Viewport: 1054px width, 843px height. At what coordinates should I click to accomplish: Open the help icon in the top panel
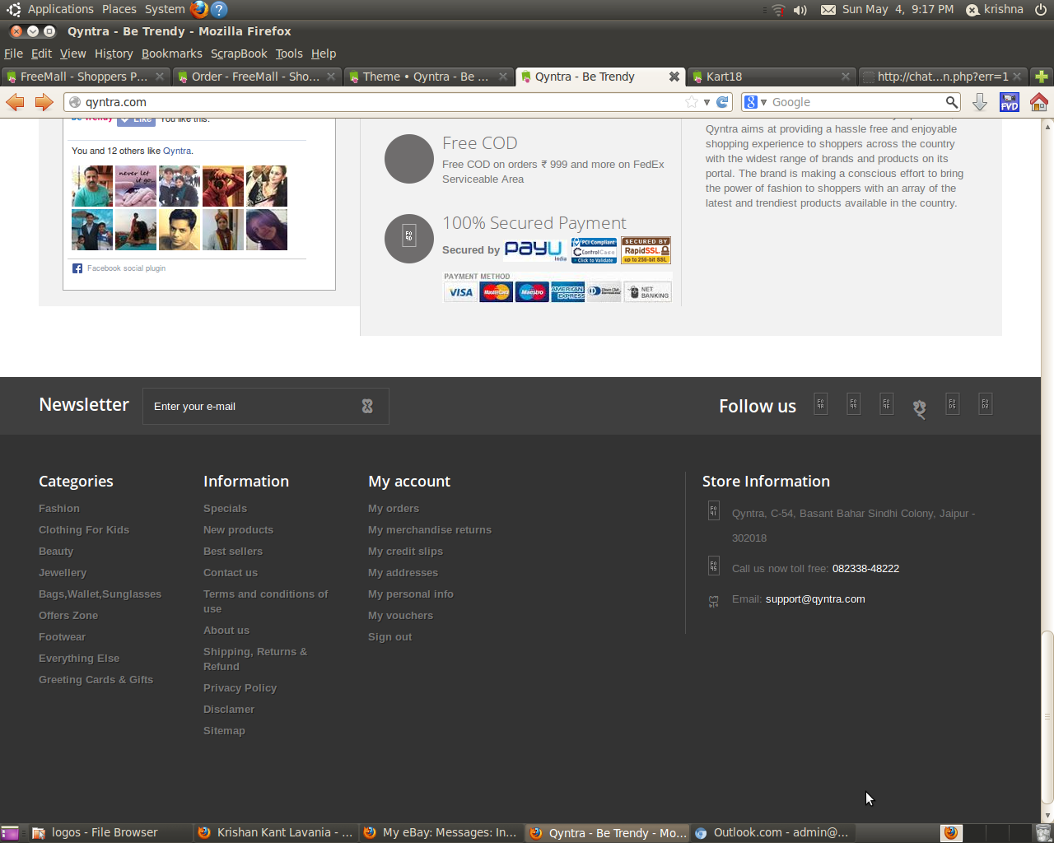click(x=219, y=9)
